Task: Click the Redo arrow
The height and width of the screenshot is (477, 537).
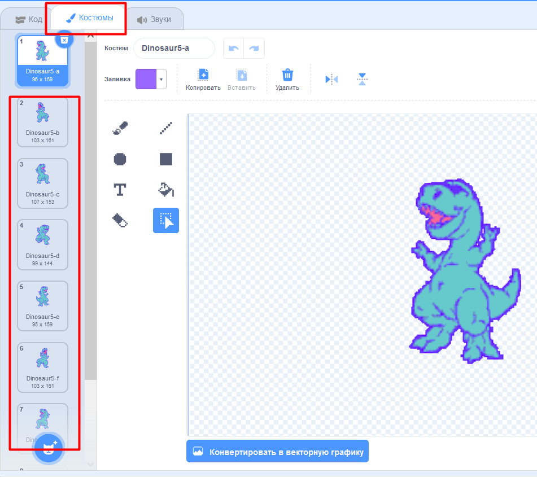Action: (x=254, y=48)
